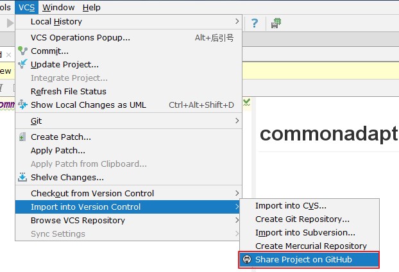Select Import into Subversion
The height and width of the screenshot is (272, 399).
click(305, 233)
